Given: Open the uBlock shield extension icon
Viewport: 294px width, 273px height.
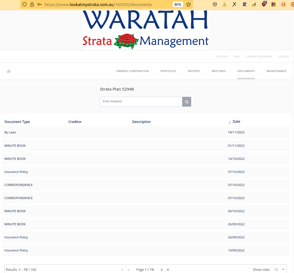Looking at the screenshot, I should [x=264, y=4].
